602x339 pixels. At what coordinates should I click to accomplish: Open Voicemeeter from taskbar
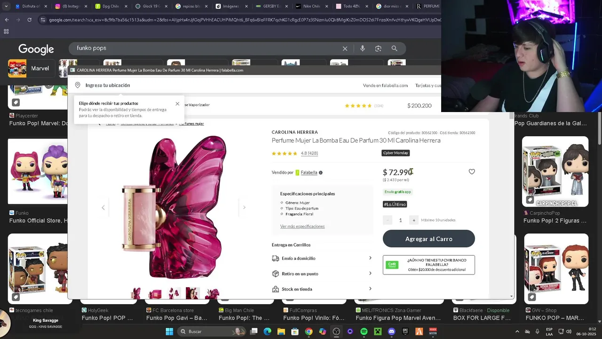tap(433, 331)
